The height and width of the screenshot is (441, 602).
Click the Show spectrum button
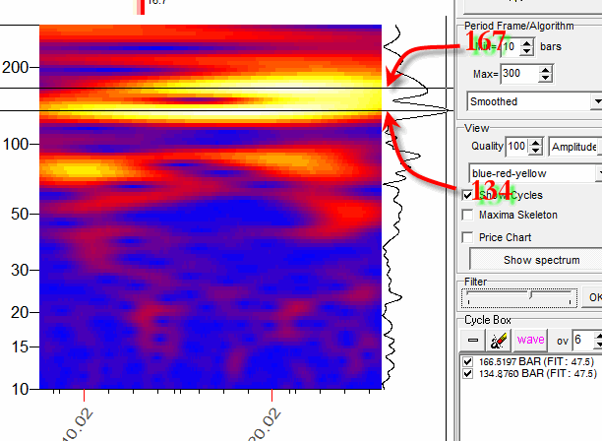pos(537,260)
